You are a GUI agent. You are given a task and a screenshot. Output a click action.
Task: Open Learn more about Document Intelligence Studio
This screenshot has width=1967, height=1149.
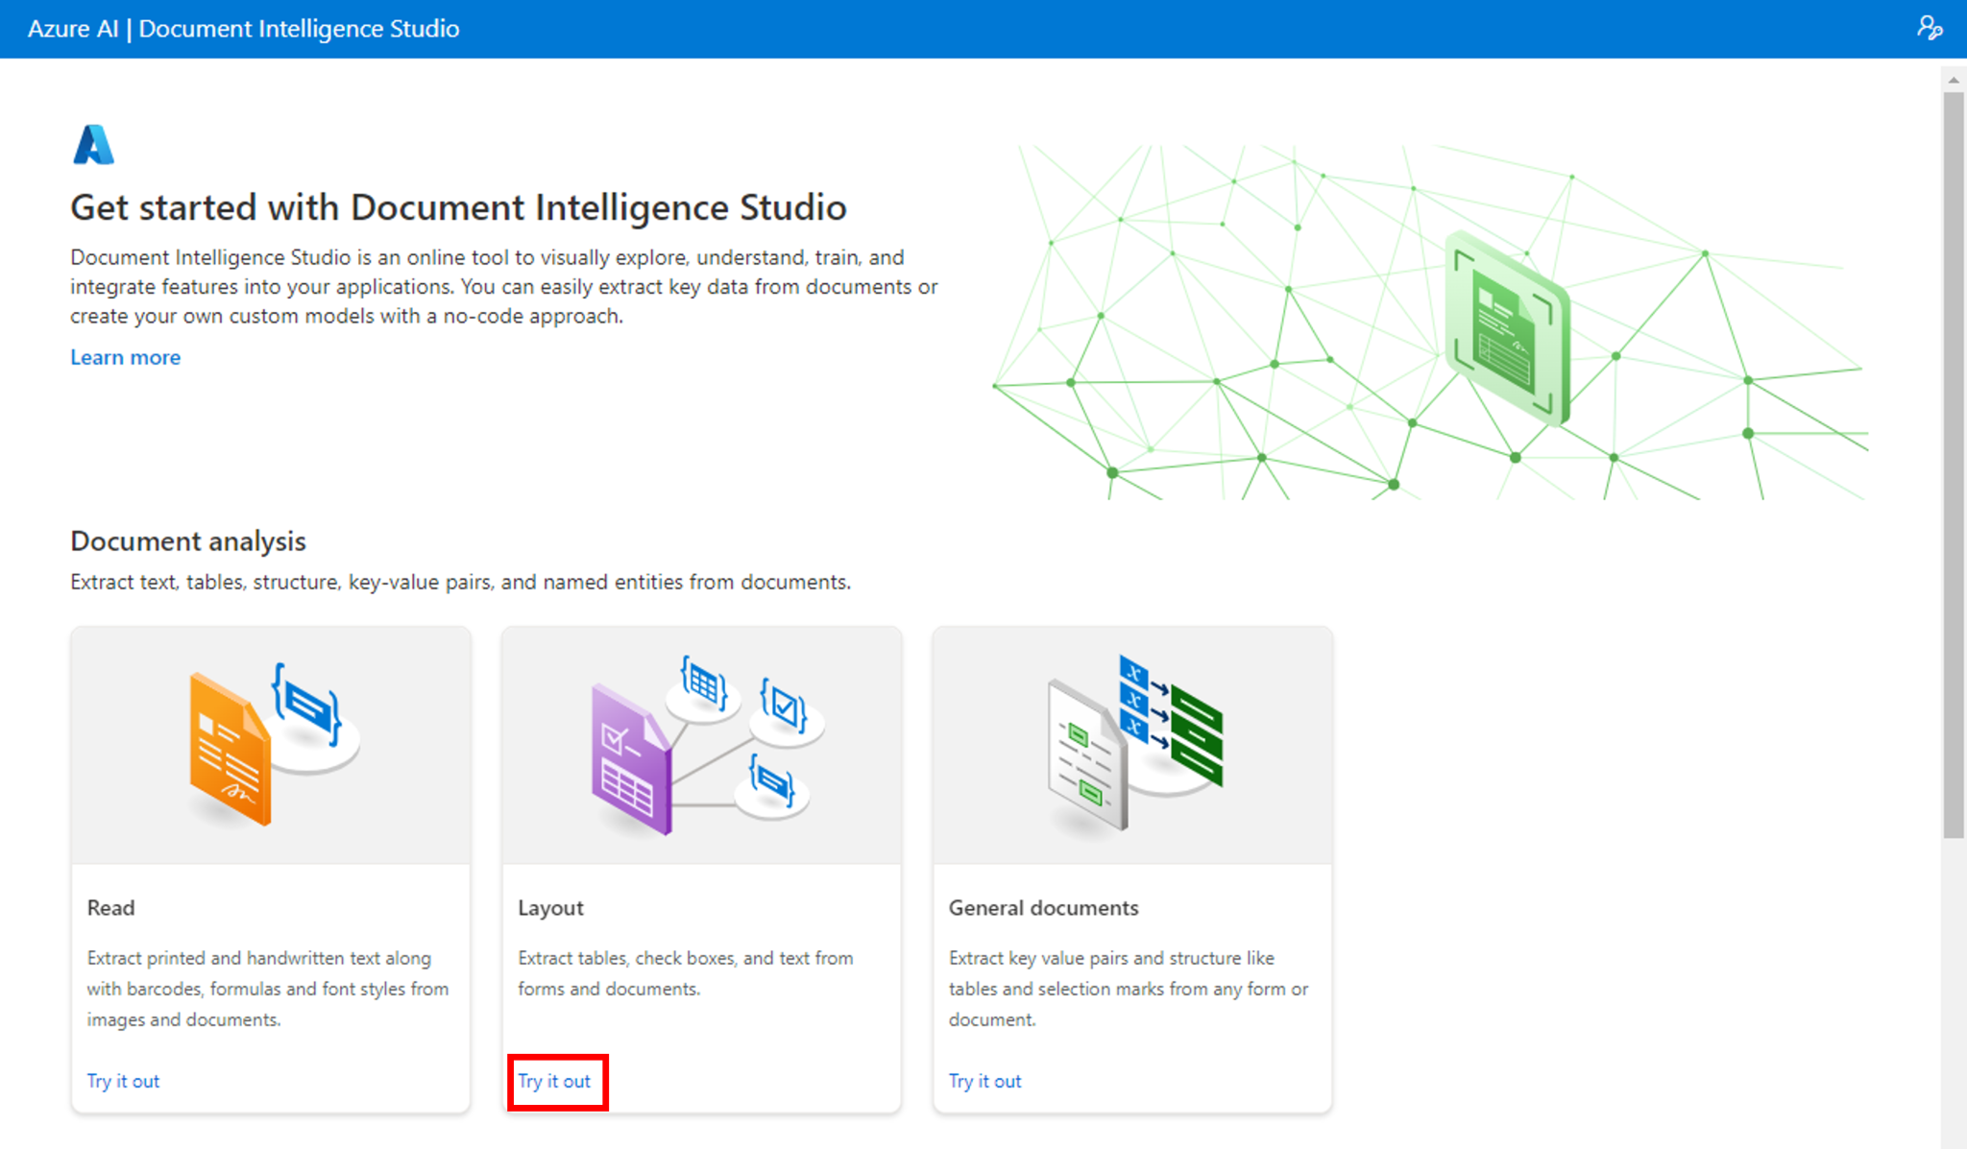pyautogui.click(x=124, y=357)
